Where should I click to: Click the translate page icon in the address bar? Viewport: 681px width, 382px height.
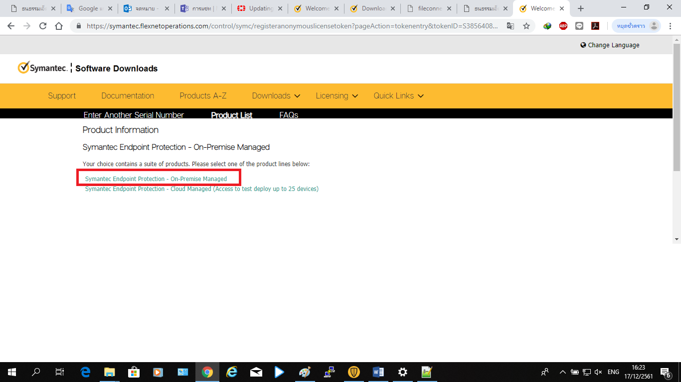click(x=511, y=26)
